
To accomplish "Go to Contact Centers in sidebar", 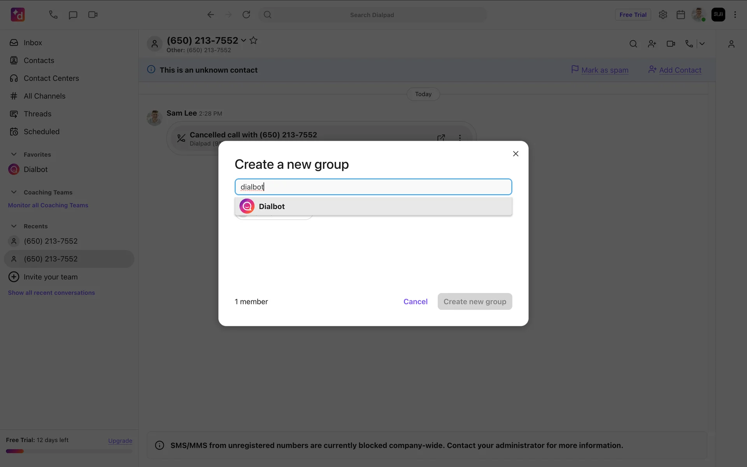I will click(x=51, y=78).
